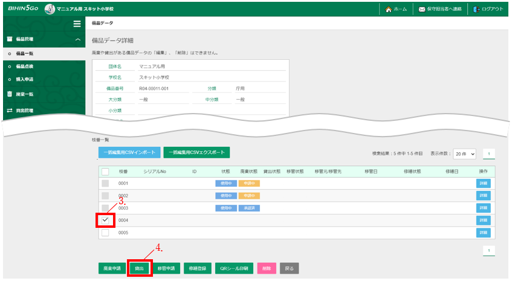The image size is (512, 281).
Task: Click the envelope contact icon
Action: 422,9
